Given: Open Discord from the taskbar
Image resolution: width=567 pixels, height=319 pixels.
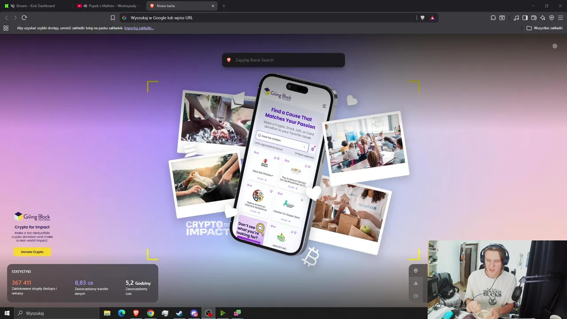Looking at the screenshot, I should [x=194, y=313].
